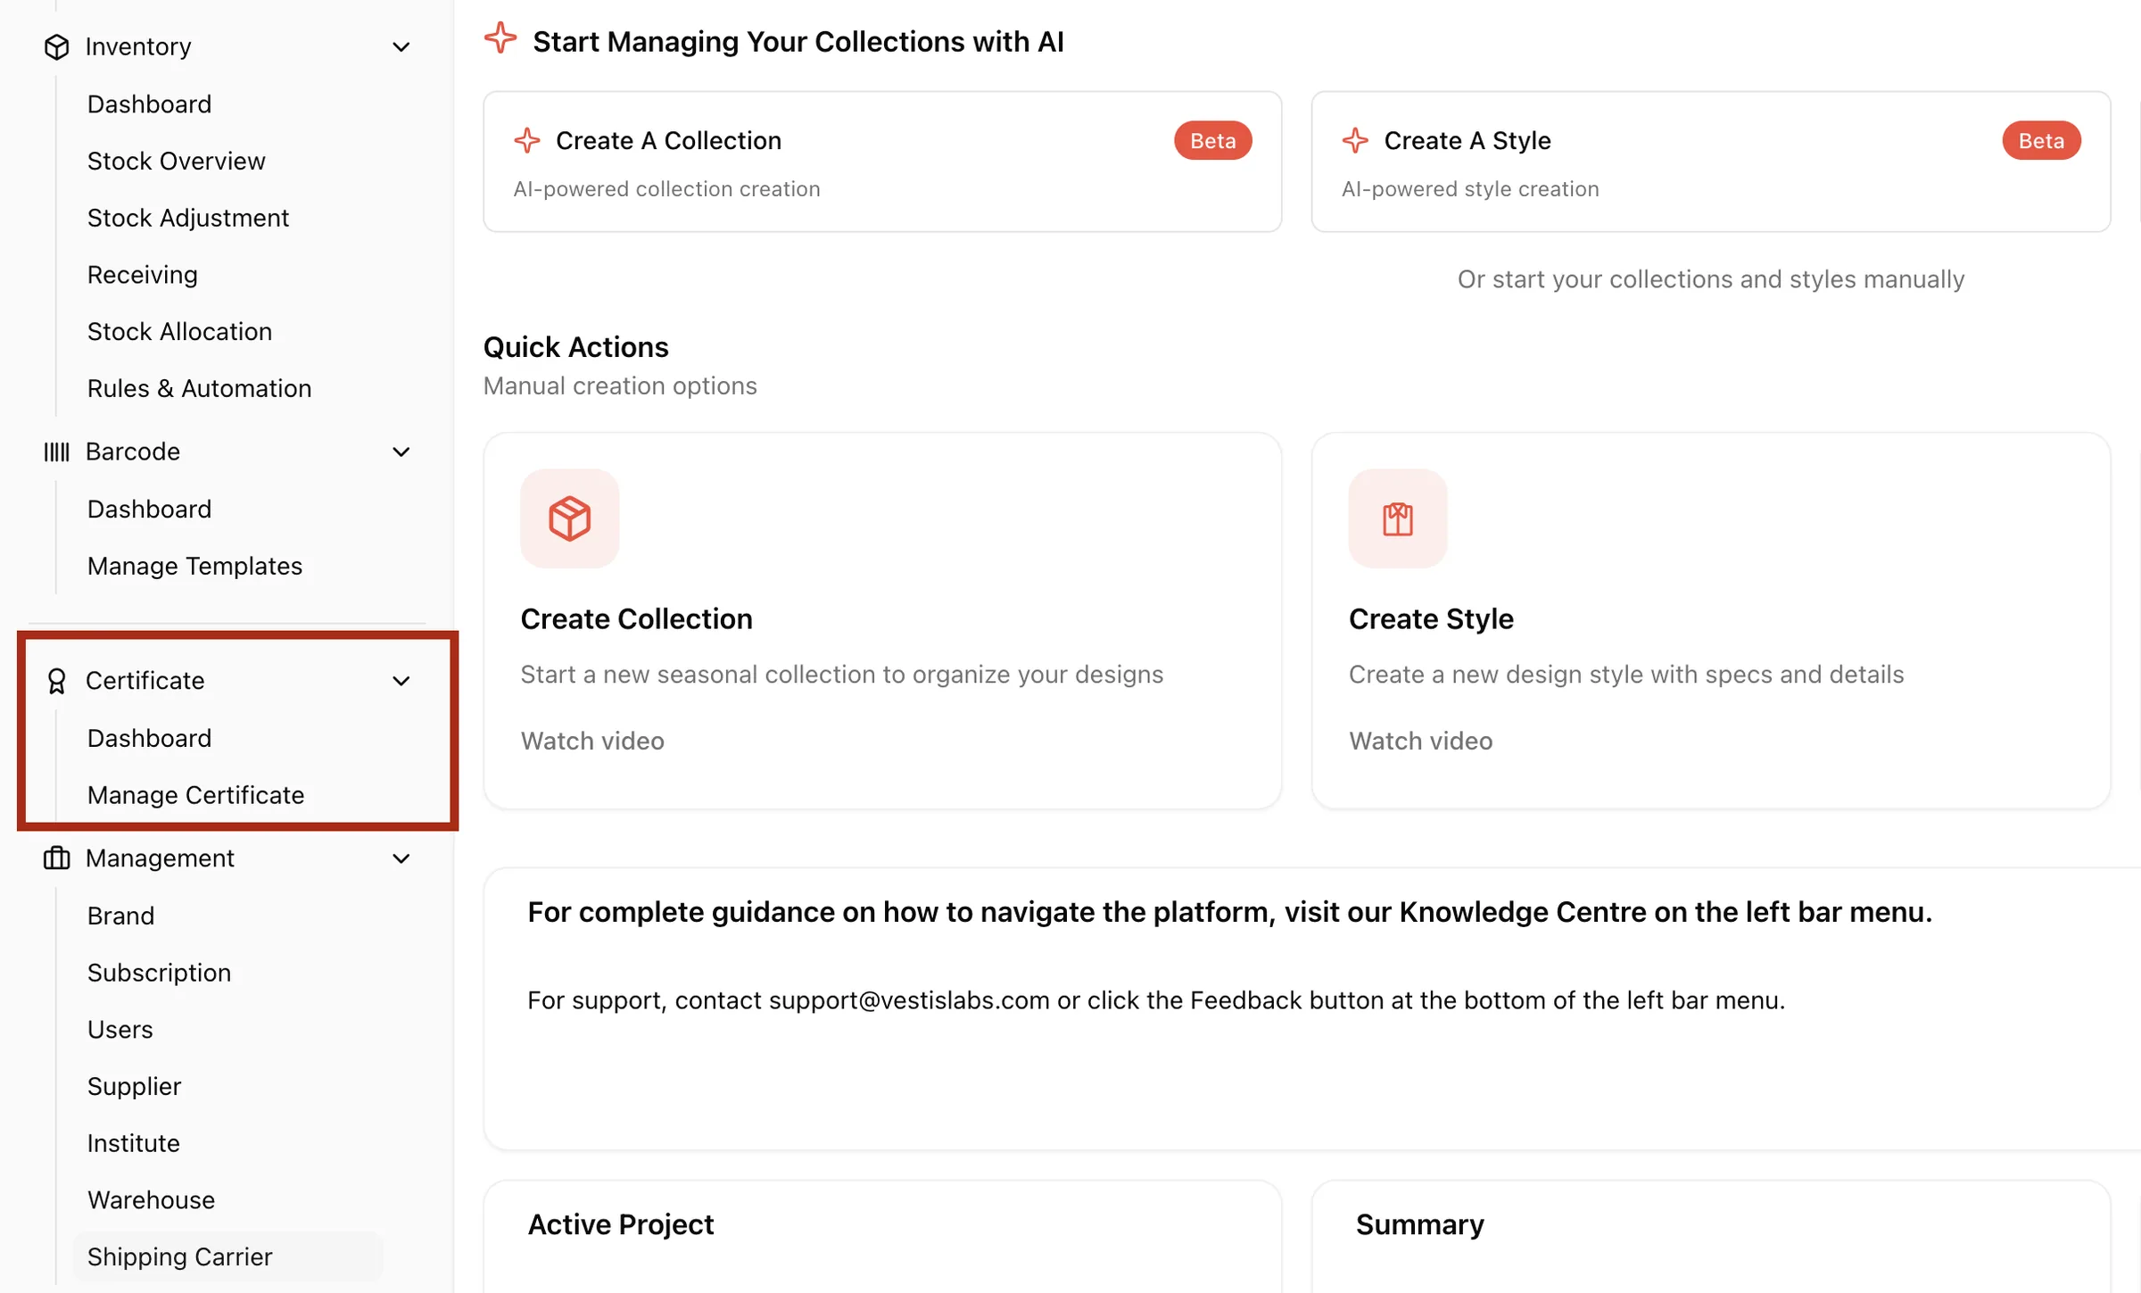Click the Active Project panel heading
This screenshot has width=2141, height=1293.
point(621,1224)
